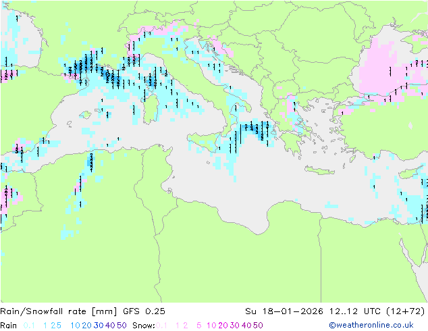Click the snow legend value 5
Screen dimensions: 428x331
click(199, 326)
